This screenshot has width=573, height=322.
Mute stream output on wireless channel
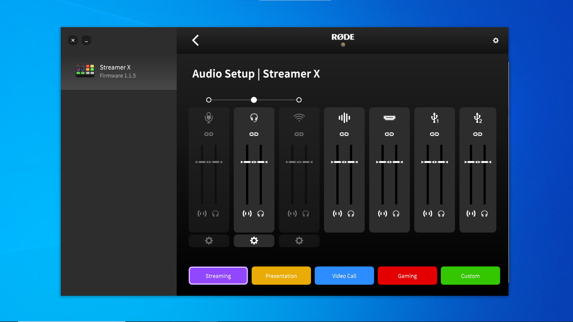[x=292, y=213]
